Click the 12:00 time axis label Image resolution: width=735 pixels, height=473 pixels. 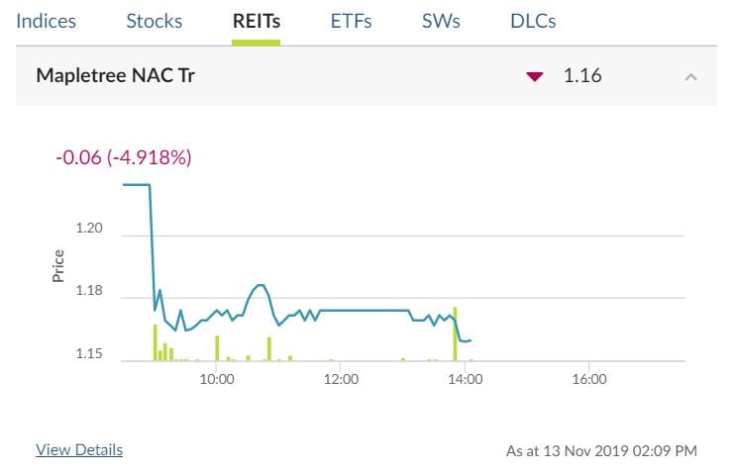341,379
